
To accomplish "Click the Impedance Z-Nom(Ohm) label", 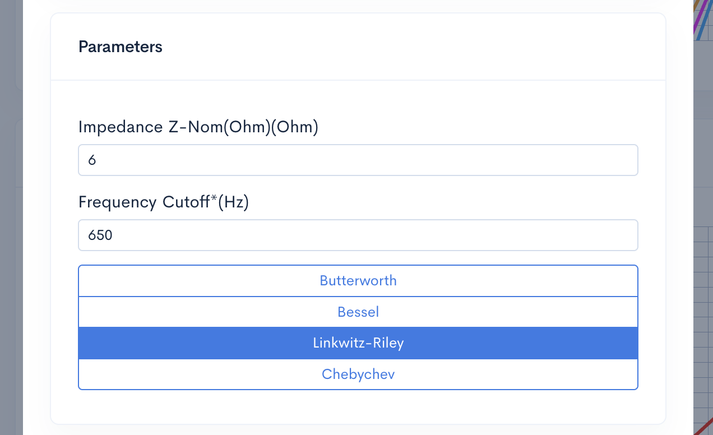I will (x=198, y=127).
